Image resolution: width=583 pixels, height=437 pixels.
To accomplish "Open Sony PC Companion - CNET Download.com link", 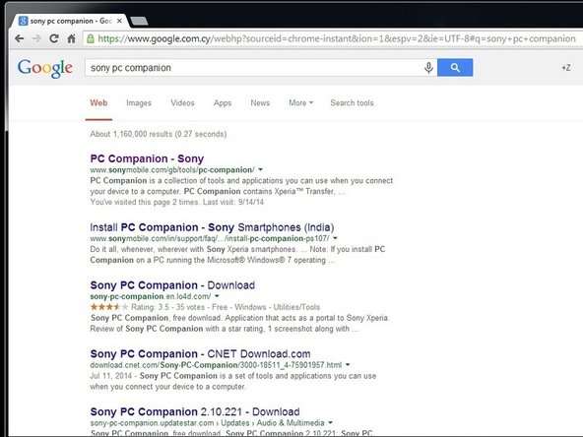I will pos(201,353).
